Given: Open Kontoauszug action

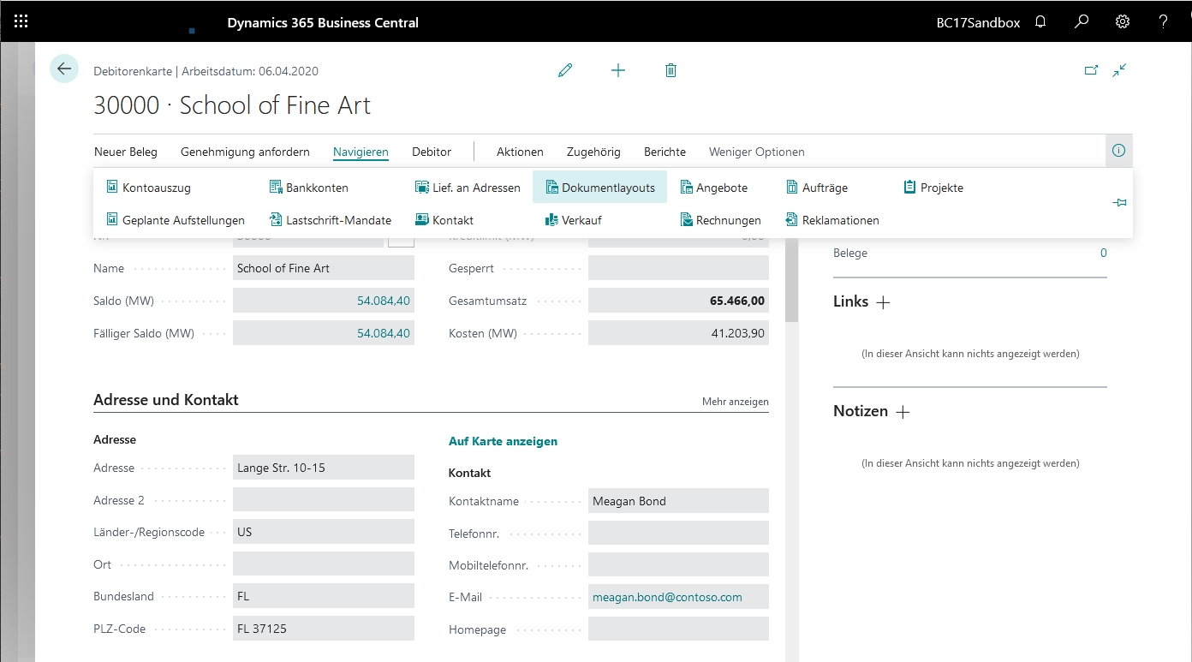Looking at the screenshot, I should tap(149, 188).
